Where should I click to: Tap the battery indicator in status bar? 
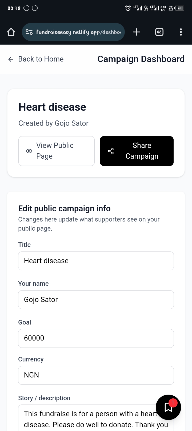(179, 8)
